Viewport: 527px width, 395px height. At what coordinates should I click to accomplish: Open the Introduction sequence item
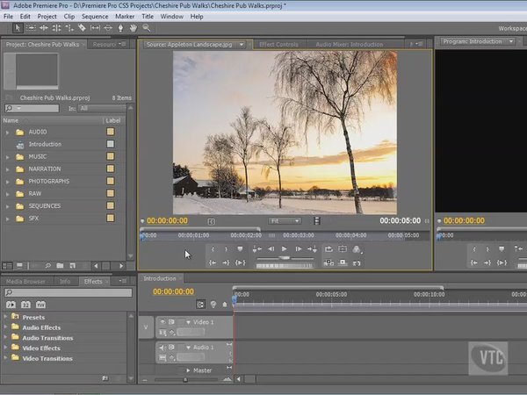[x=45, y=144]
